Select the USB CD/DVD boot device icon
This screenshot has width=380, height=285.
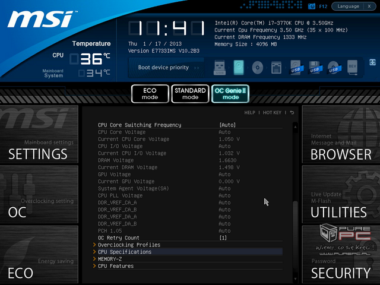pyautogui.click(x=334, y=68)
